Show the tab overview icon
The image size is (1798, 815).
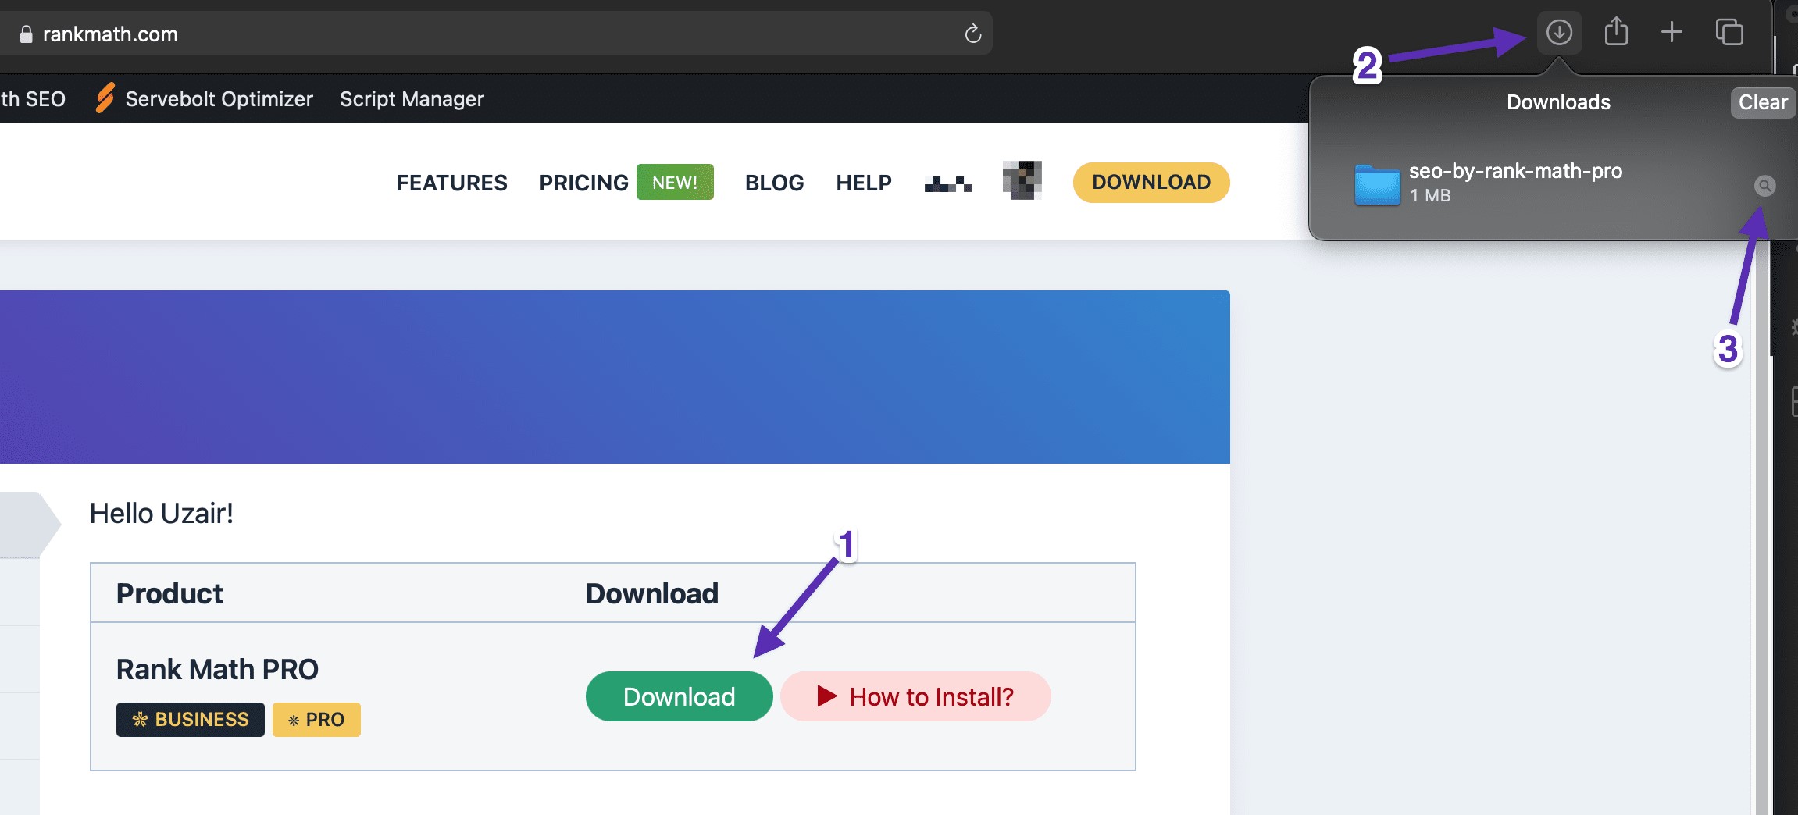click(1729, 33)
